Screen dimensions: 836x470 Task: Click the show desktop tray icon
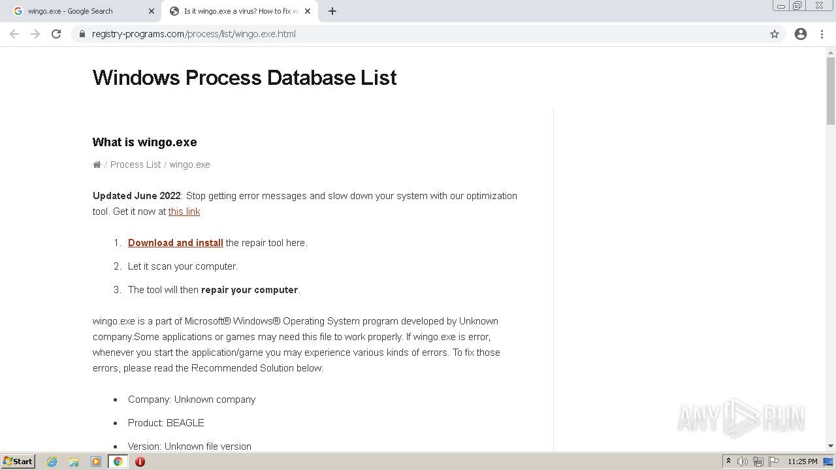tap(829, 462)
